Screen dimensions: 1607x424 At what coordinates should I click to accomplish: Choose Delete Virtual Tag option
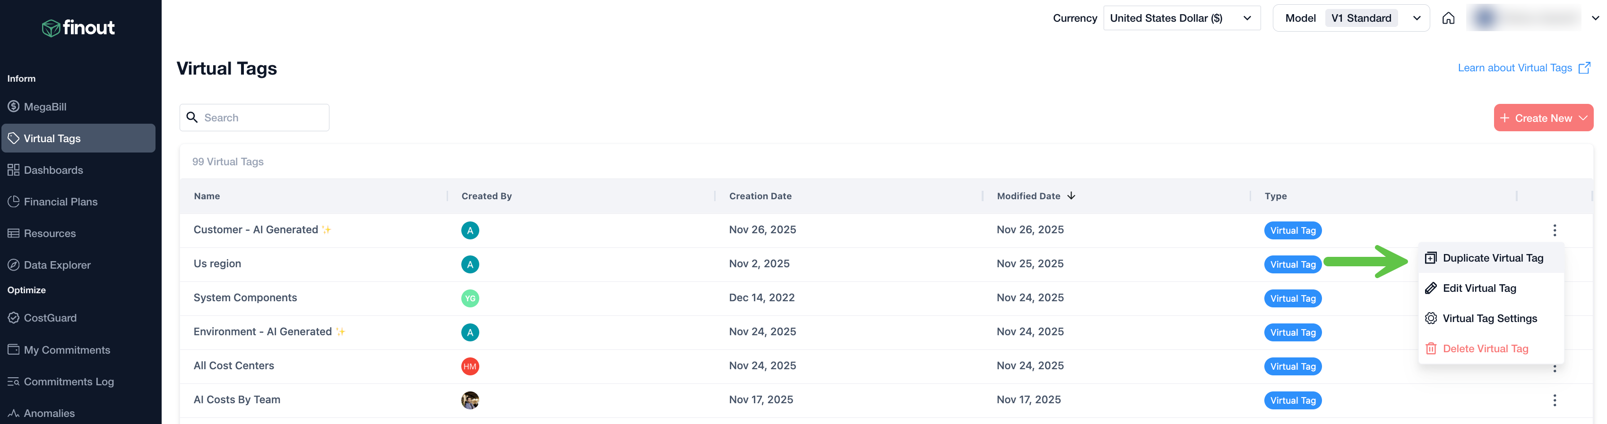[1485, 348]
